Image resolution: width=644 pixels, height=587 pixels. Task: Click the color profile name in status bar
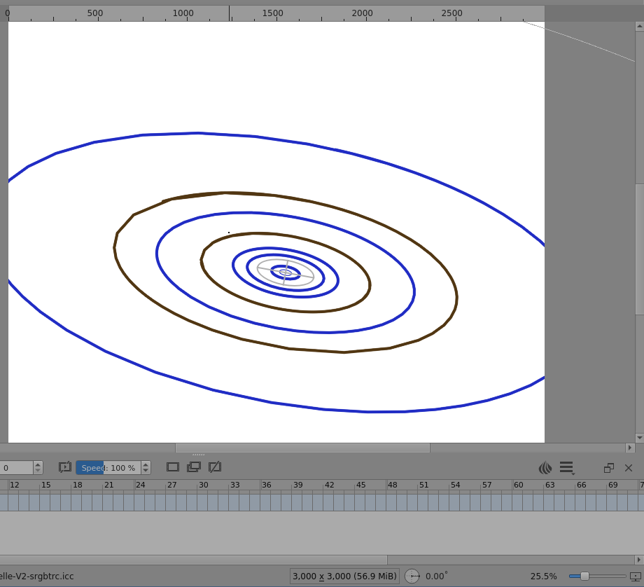(37, 576)
